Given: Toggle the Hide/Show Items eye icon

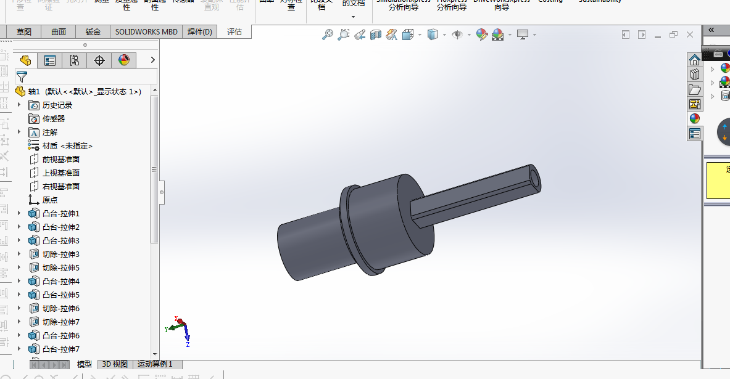Looking at the screenshot, I should click(457, 35).
